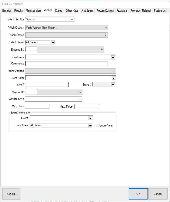The image size is (170, 202).
Task: Switch to the General tab
Action: pos(7,11)
